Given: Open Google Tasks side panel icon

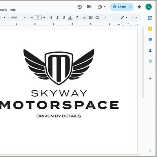Looking at the screenshot, I should click(150, 40).
